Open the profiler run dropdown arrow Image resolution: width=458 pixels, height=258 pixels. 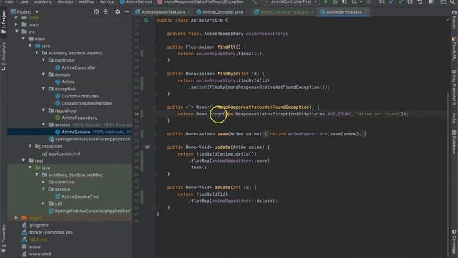361,2
